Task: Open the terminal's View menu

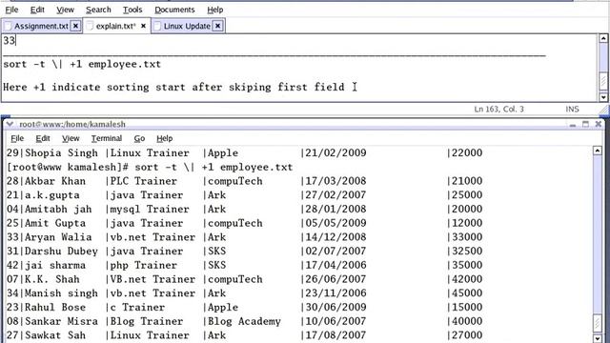Action: point(71,138)
